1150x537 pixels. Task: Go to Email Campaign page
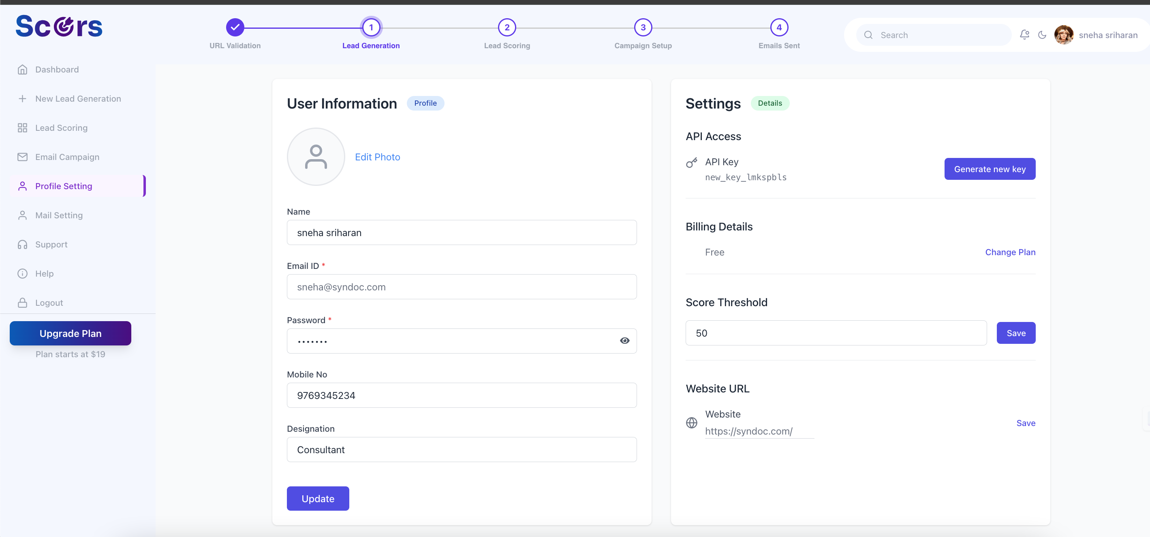(x=67, y=157)
